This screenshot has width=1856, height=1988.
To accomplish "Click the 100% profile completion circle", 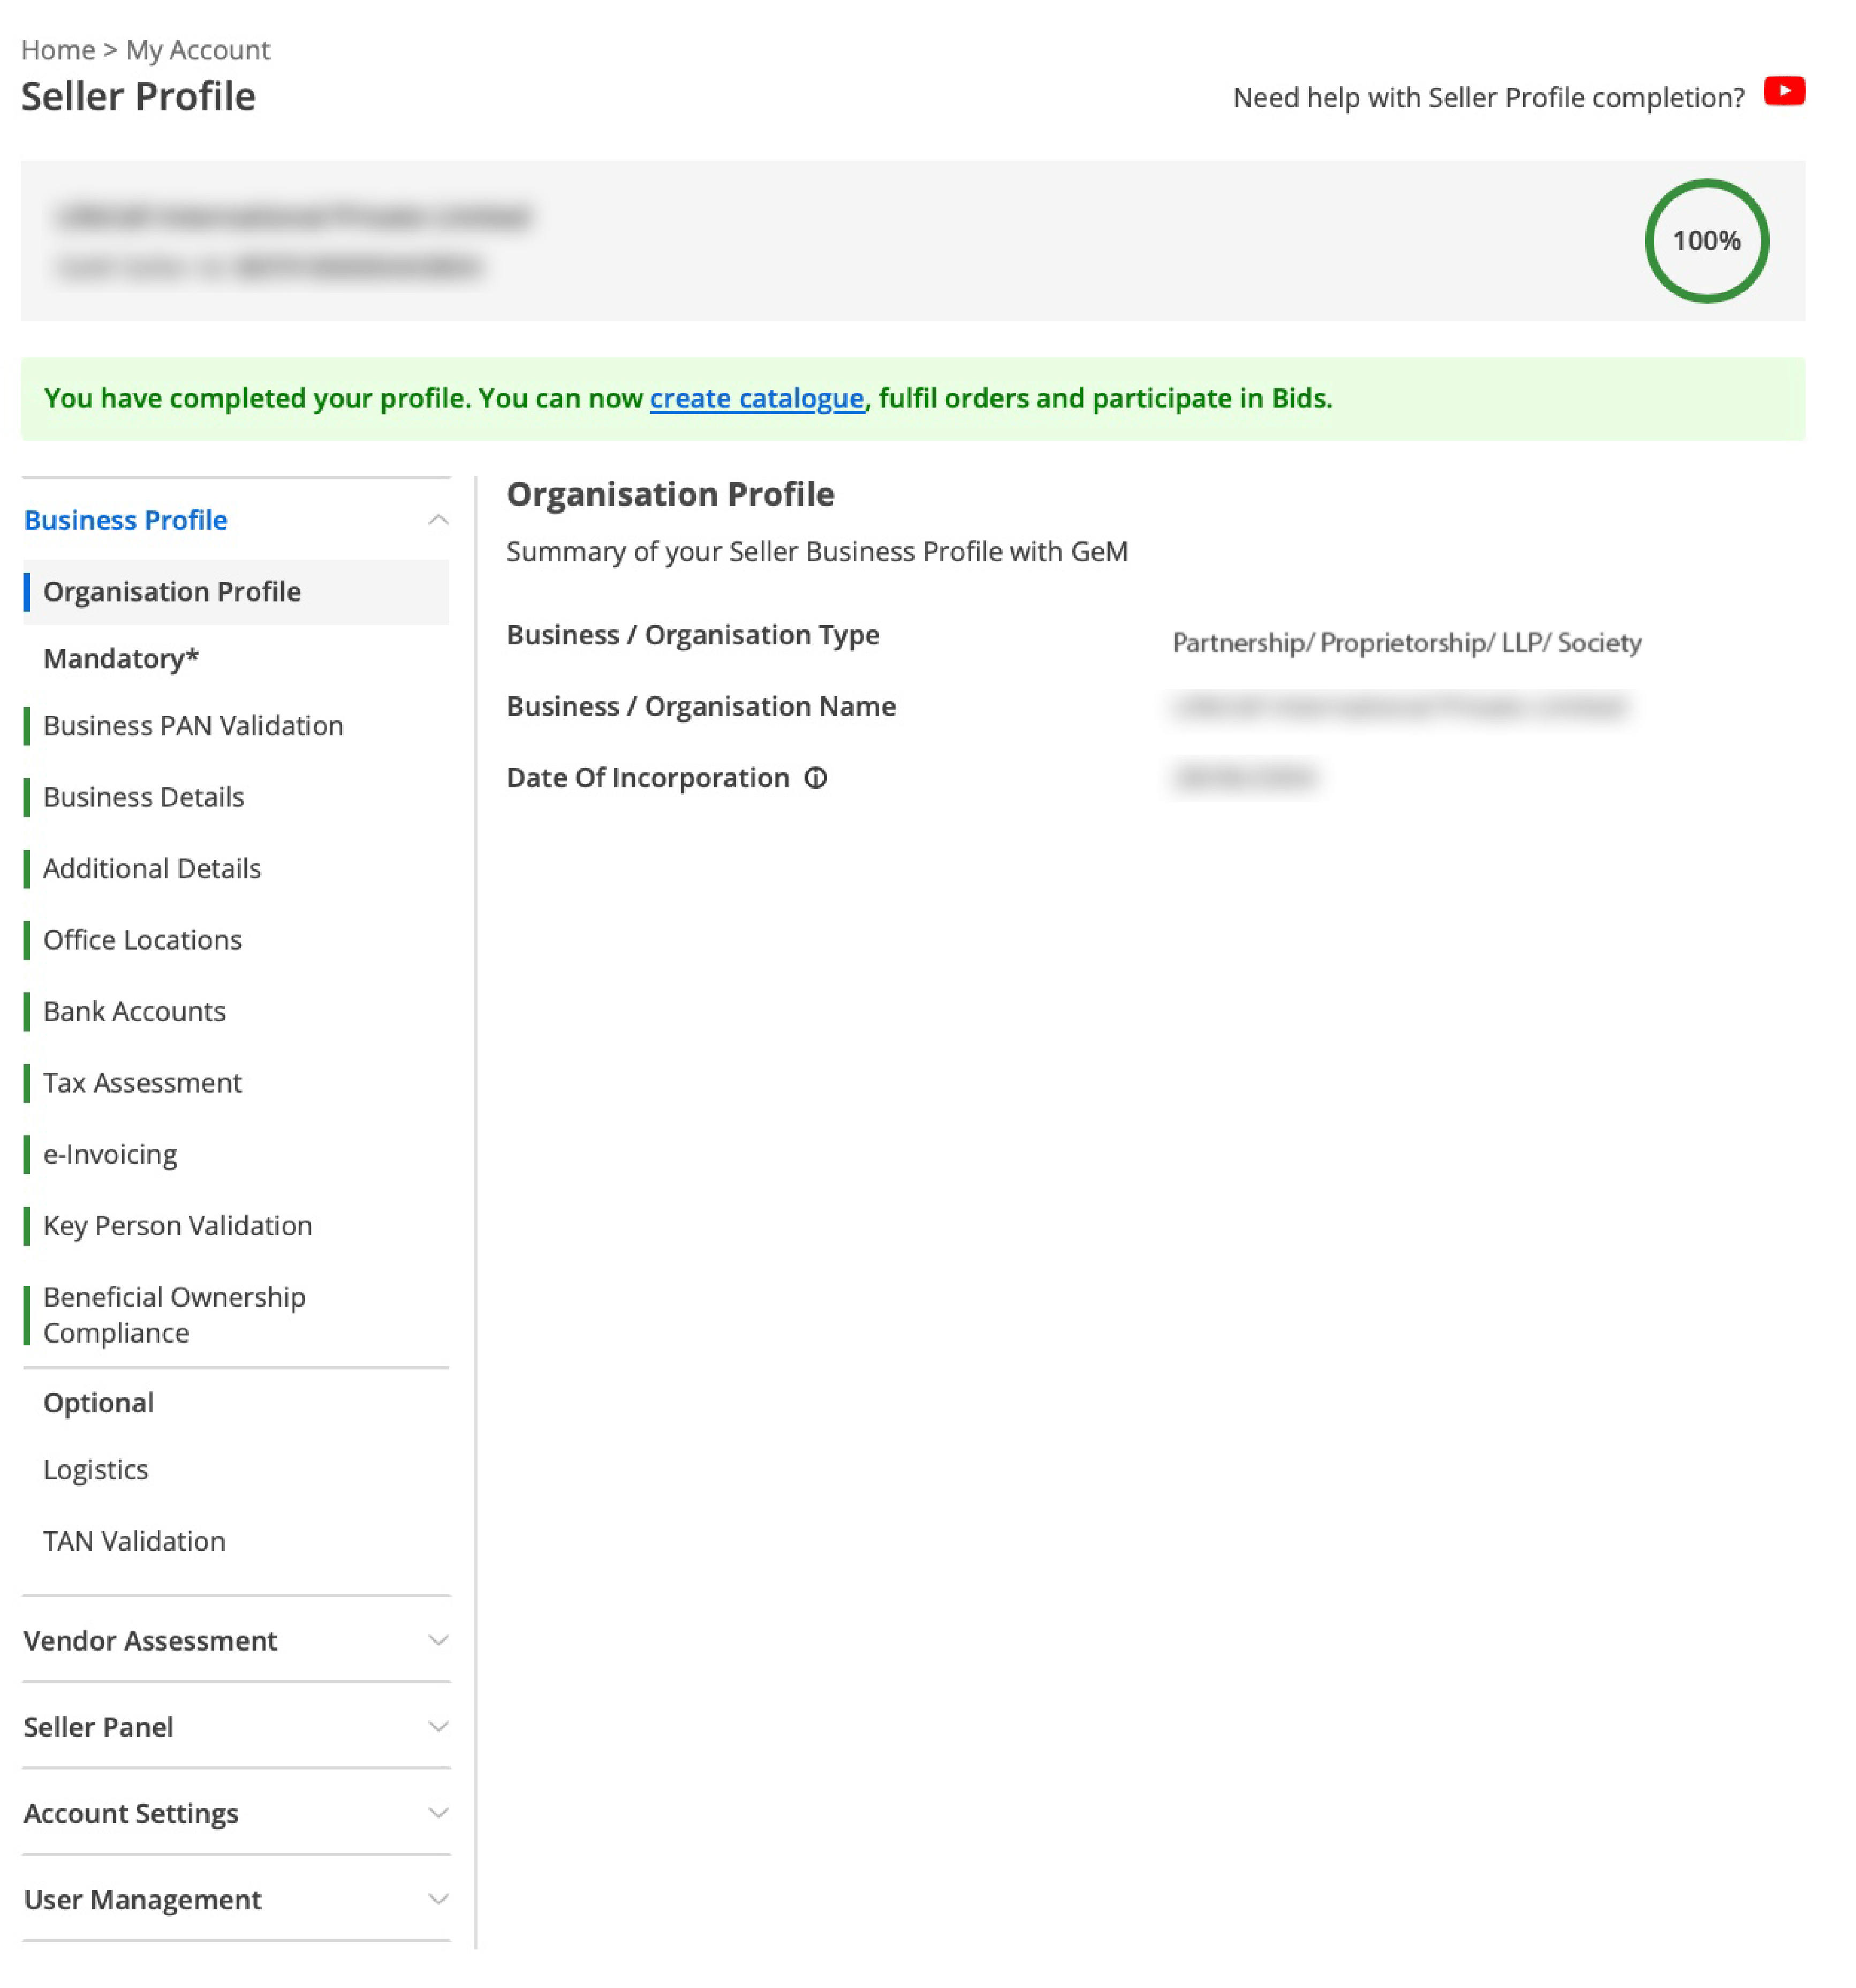I will pyautogui.click(x=1706, y=241).
